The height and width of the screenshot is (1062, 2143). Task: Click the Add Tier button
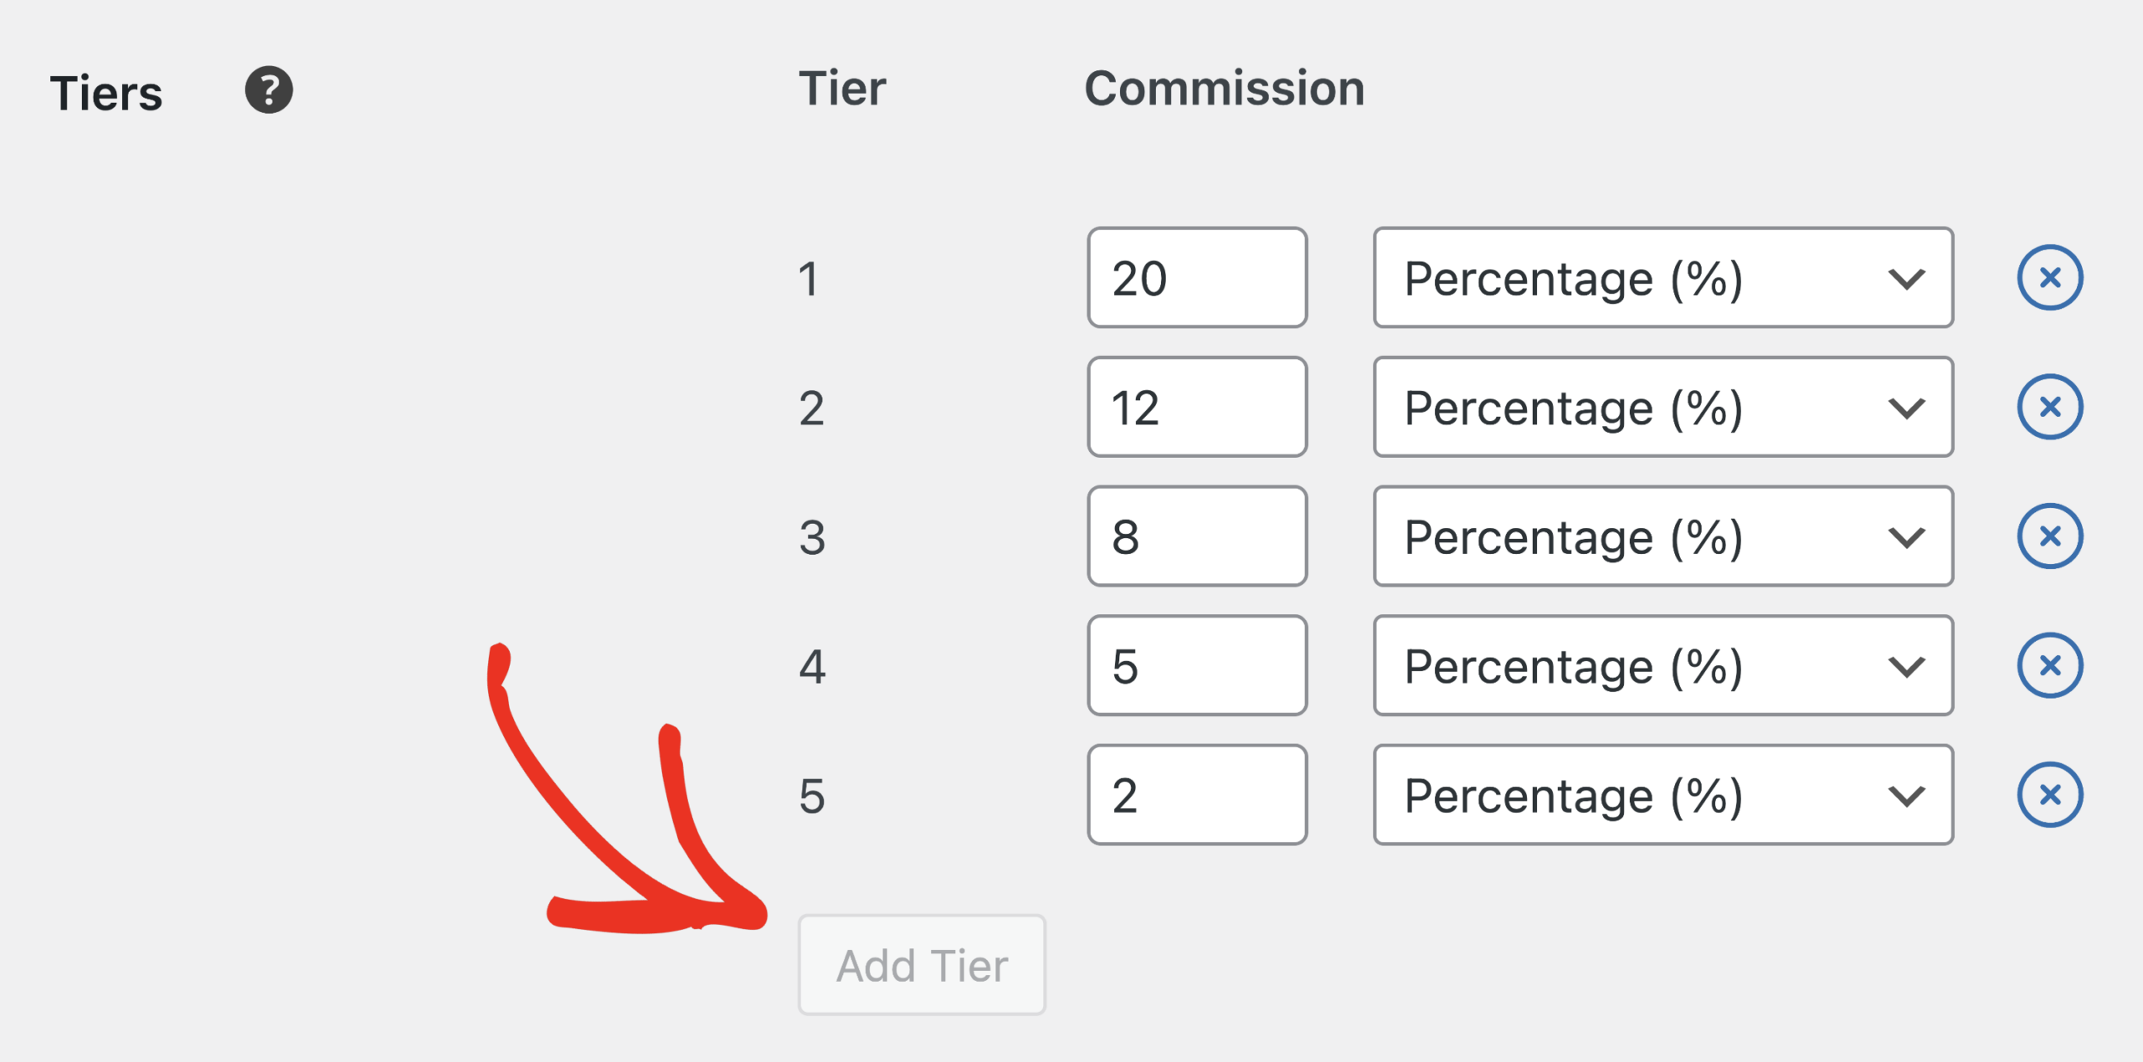[921, 964]
